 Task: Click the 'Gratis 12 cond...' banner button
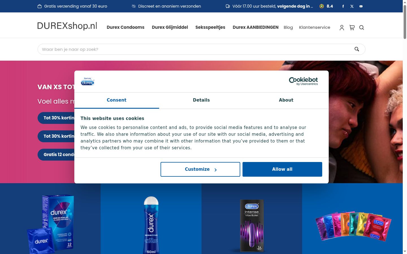point(56,155)
